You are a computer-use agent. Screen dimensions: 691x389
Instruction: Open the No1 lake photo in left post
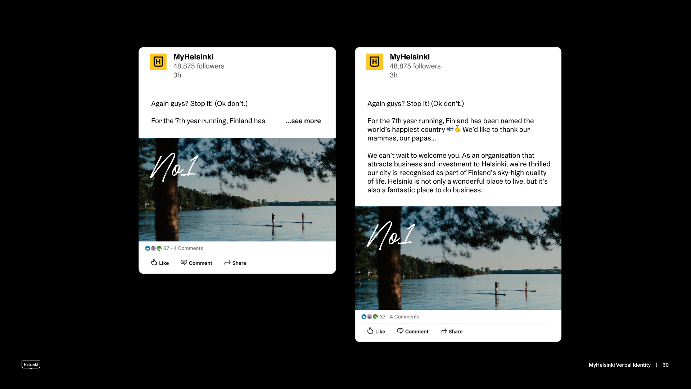point(237,189)
